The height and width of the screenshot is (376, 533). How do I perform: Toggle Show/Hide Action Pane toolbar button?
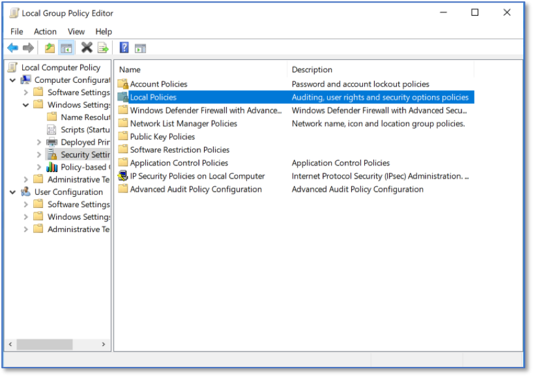140,48
